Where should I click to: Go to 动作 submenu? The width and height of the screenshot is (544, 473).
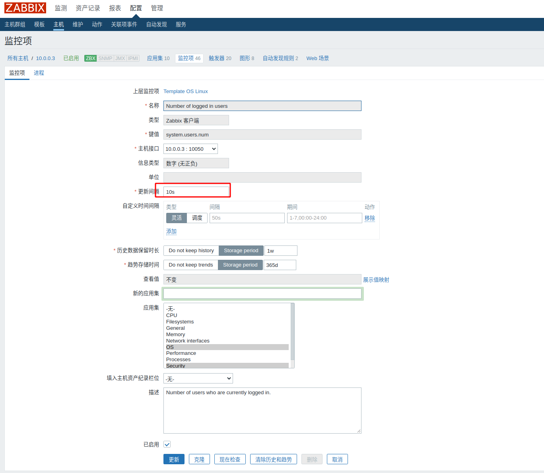(97, 25)
